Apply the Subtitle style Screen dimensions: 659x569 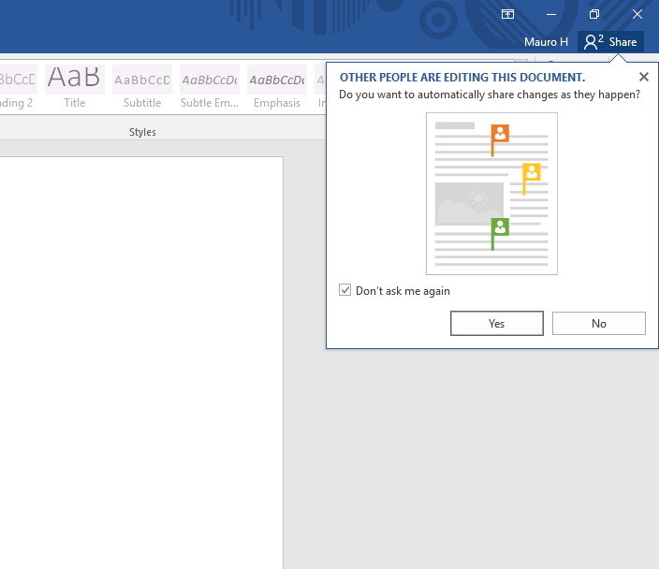142,87
